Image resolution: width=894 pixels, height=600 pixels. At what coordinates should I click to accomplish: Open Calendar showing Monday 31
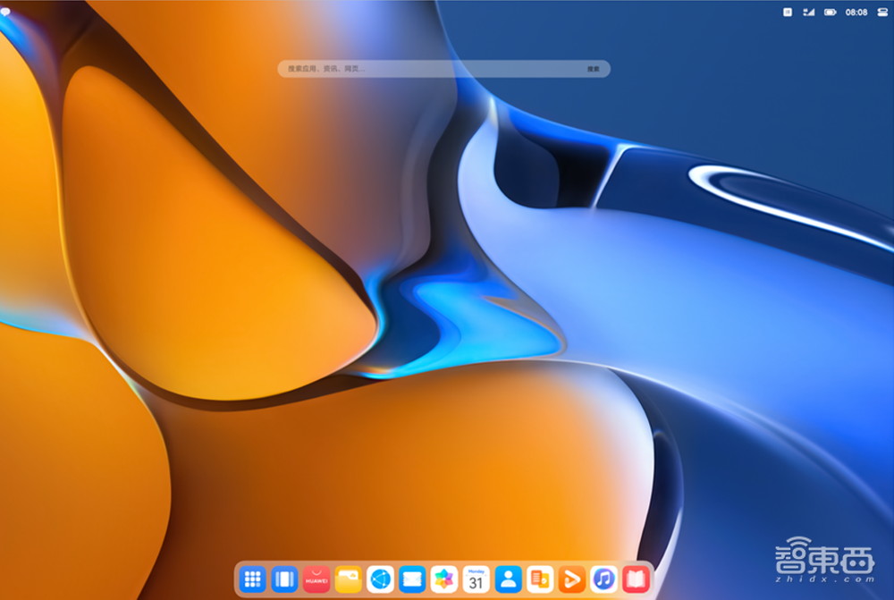[477, 579]
